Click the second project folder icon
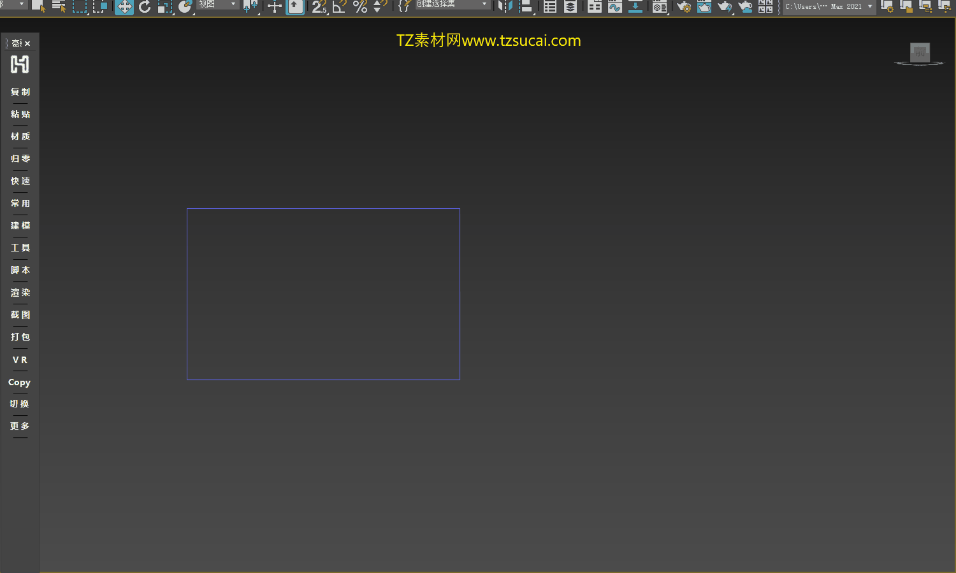This screenshot has width=956, height=573. point(906,6)
